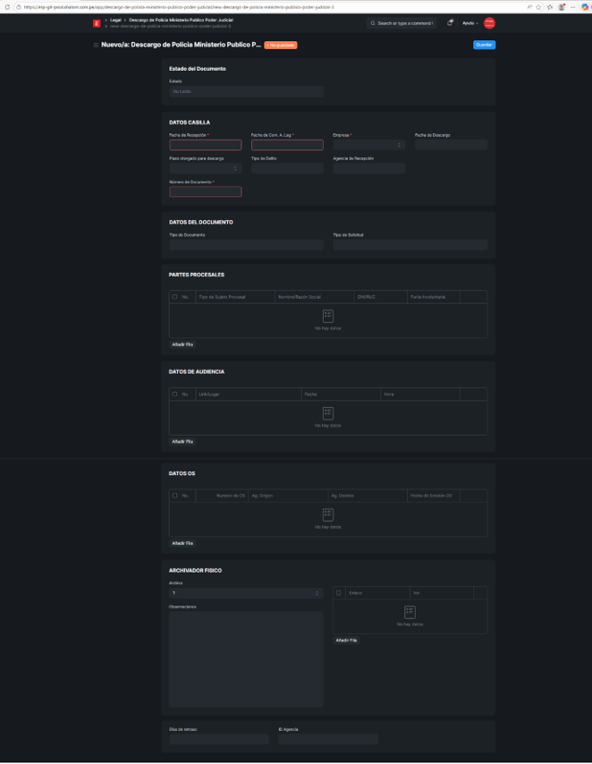Click the browser favorites star icon
The height and width of the screenshot is (764, 592).
pos(538,6)
